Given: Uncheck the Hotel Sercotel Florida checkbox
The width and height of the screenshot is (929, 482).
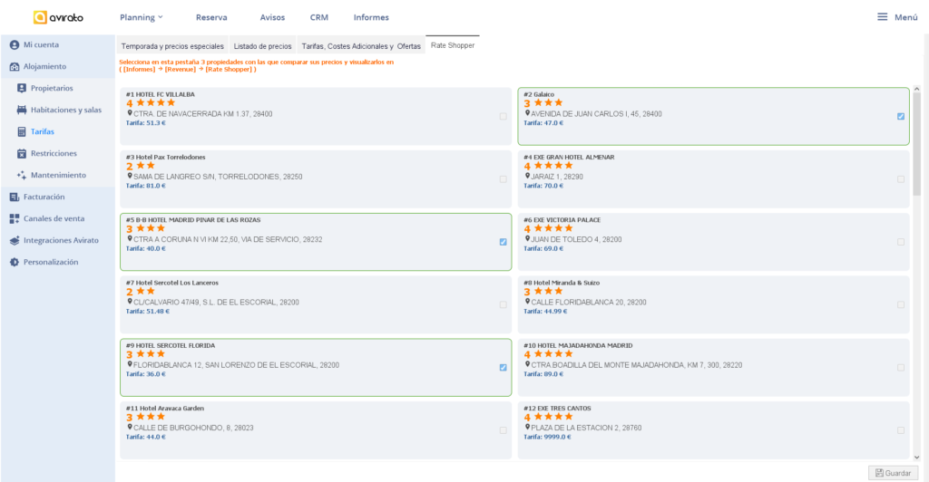Looking at the screenshot, I should [503, 367].
